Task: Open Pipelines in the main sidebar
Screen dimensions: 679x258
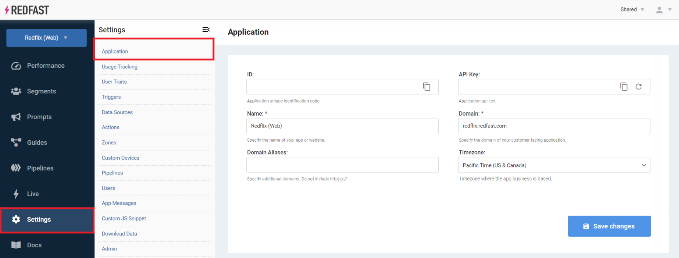Action: click(x=40, y=168)
